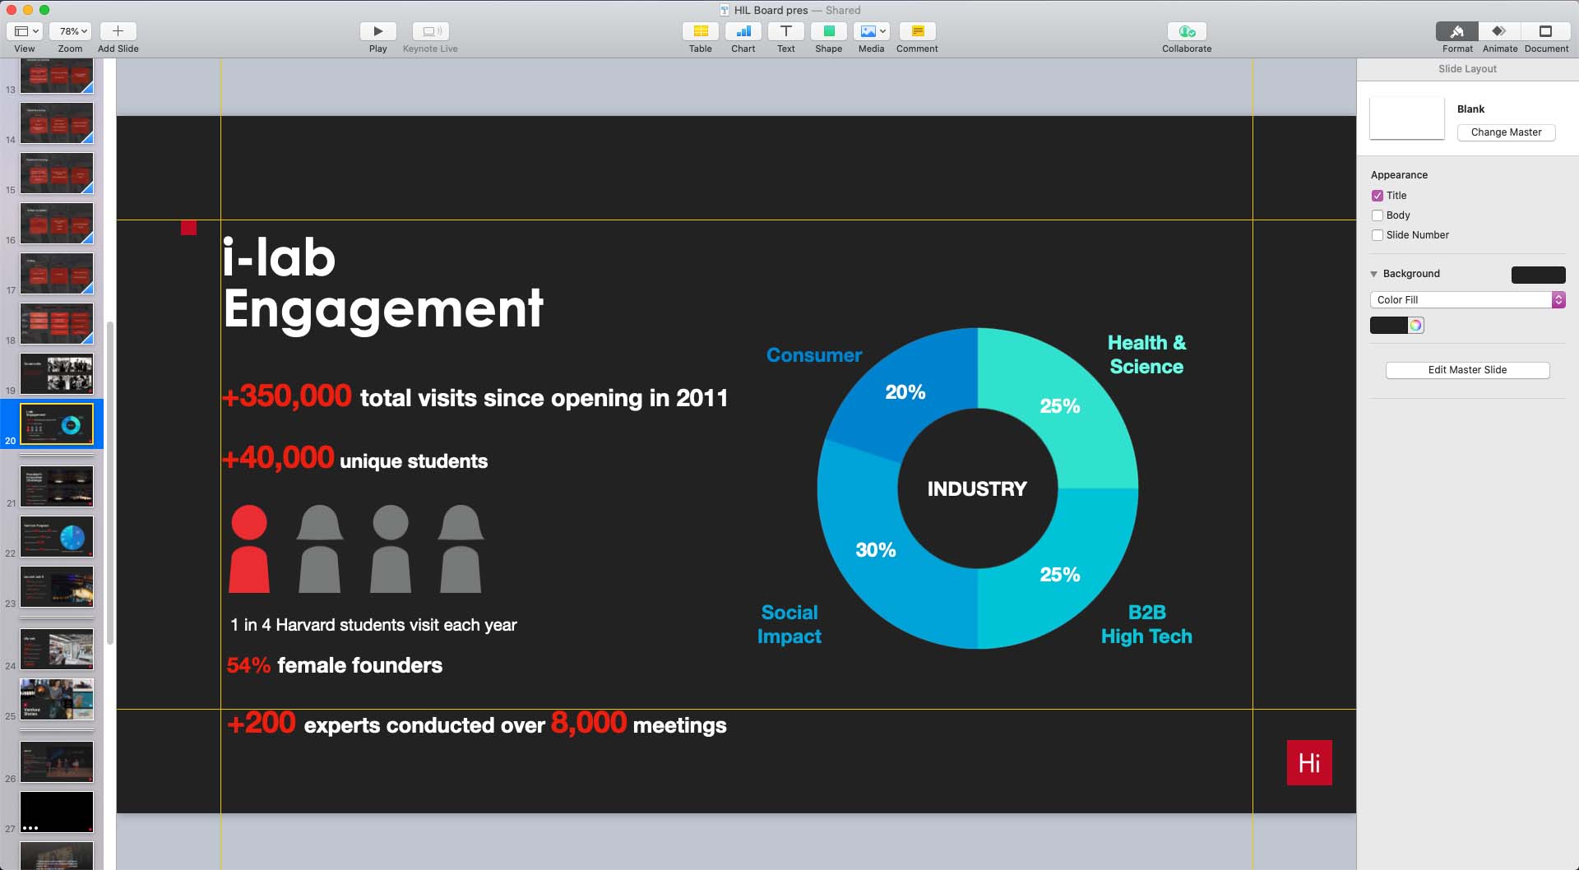Add a Comment note

coord(917,31)
